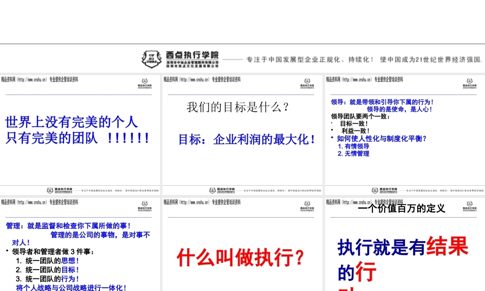
Task: Click footer logo of the 领导团队要两个一致 slide
Action: pyautogui.click(x=384, y=190)
